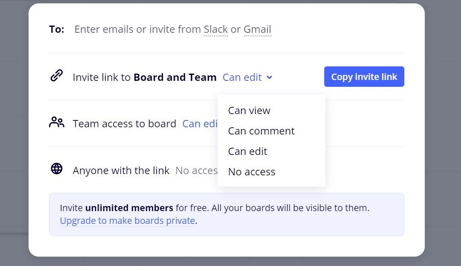This screenshot has width=461, height=266.
Task: Click the 'Invite link to Board and Team' label
Action: [144, 77]
